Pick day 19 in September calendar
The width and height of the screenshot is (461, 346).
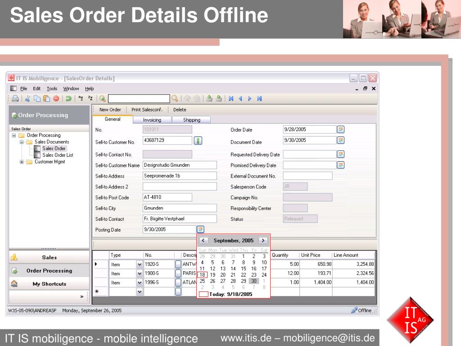click(212, 275)
